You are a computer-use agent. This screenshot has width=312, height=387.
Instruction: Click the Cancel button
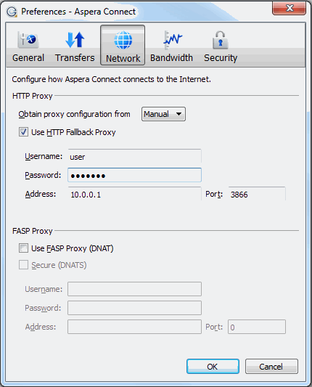click(x=271, y=367)
